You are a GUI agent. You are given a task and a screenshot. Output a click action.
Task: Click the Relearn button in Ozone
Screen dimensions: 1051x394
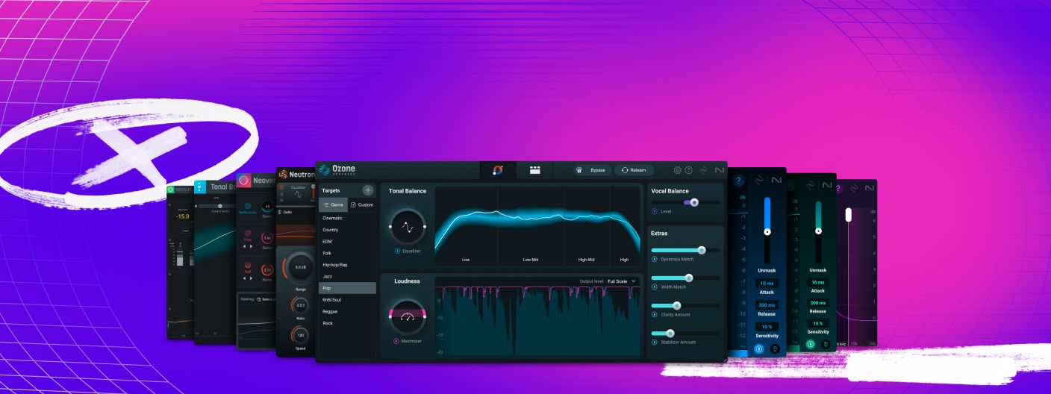pos(634,170)
